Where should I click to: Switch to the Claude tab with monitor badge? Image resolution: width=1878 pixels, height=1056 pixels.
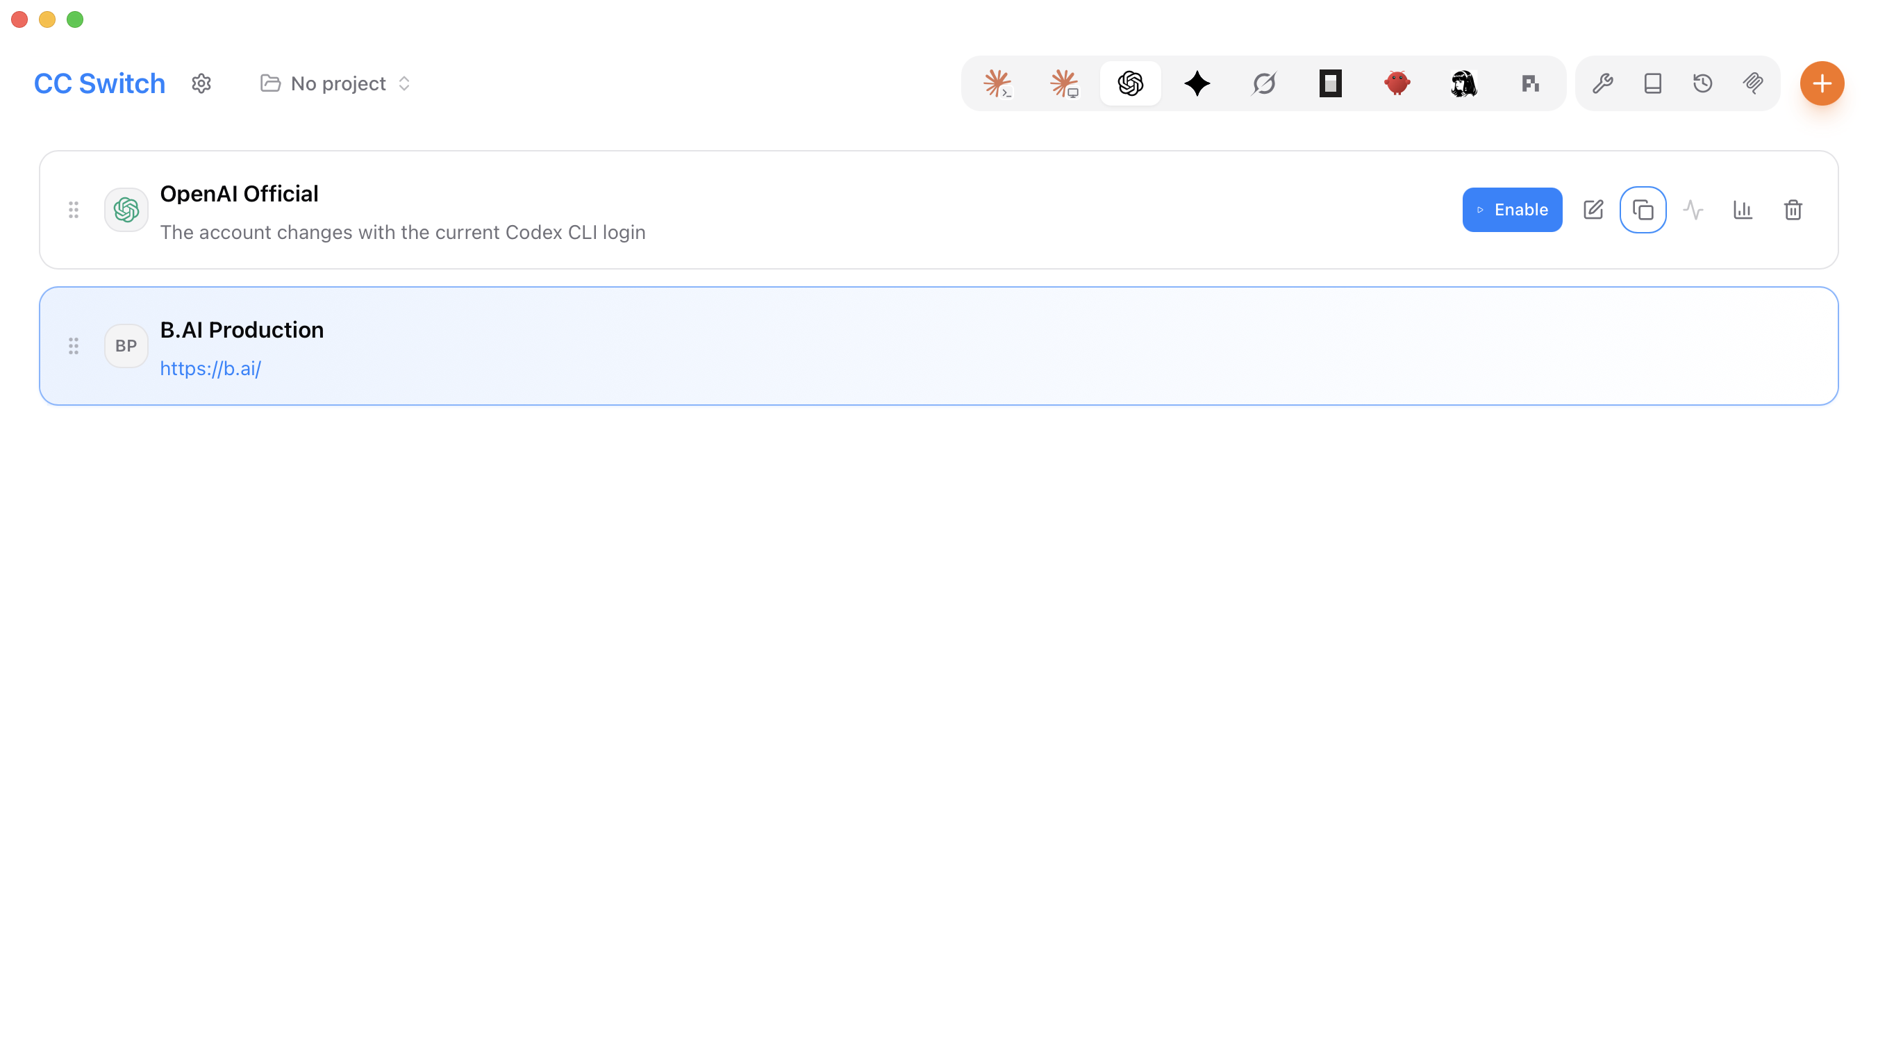1063,83
